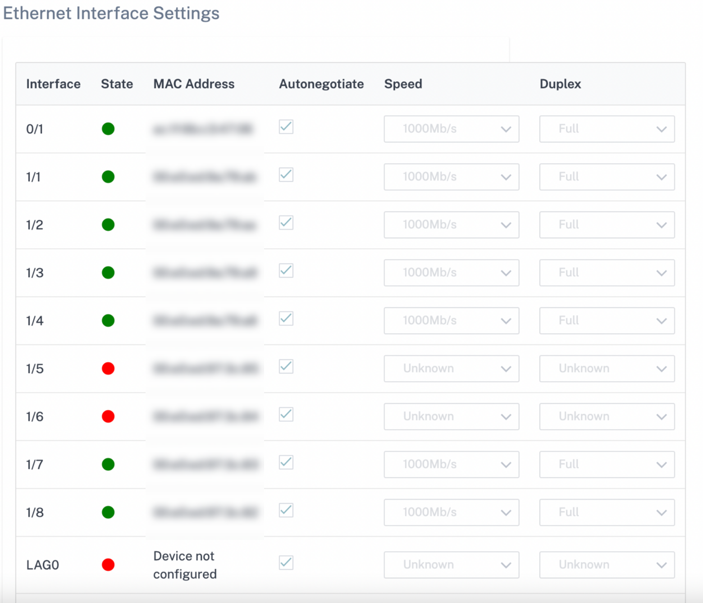This screenshot has width=703, height=603.
Task: Expand the Duplex dropdown for interface 1/6
Action: [x=607, y=416]
